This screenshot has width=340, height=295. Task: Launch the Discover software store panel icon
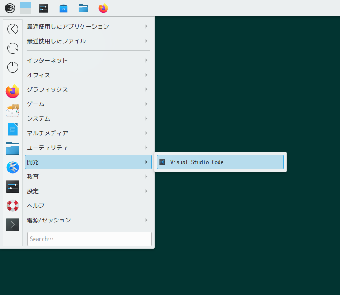(63, 8)
